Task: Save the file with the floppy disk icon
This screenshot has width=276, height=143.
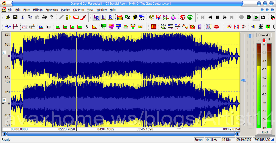Action: coord(15,17)
